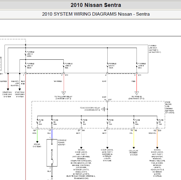Viewport: 181px width, 180px height.
Task: Click the 'Fusible Link E 100A' label
Action: pos(30,66)
